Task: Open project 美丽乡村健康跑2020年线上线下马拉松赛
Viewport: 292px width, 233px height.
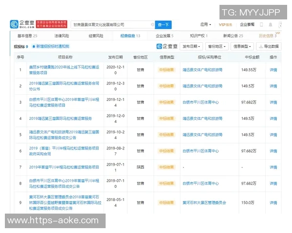Action: pyautogui.click(x=64, y=70)
